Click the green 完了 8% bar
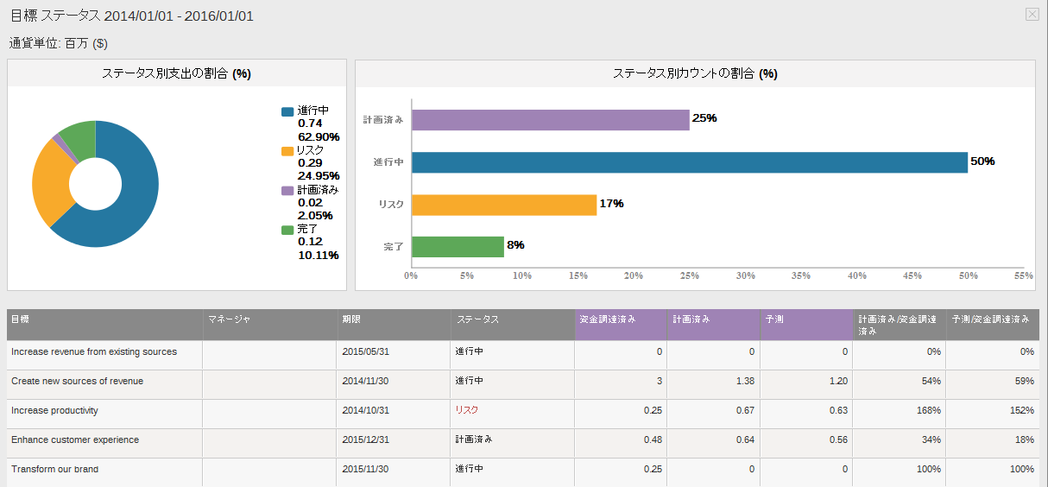1048x487 pixels. coord(457,247)
